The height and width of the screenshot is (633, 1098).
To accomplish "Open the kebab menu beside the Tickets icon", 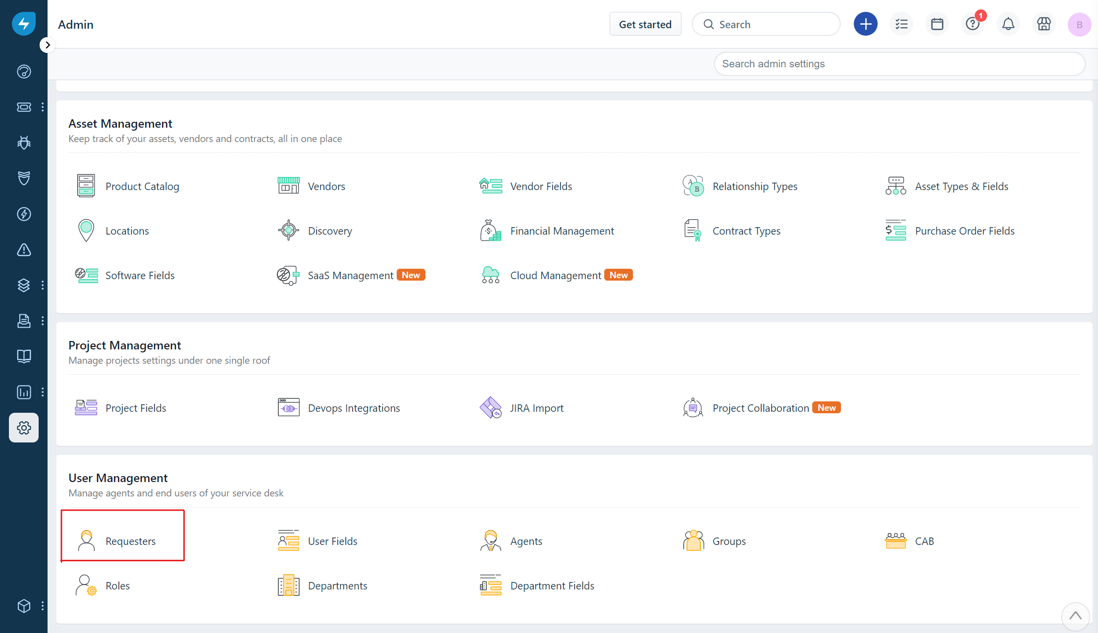I will 43,107.
